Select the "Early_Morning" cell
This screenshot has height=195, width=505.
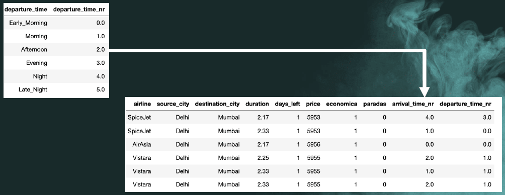28,23
